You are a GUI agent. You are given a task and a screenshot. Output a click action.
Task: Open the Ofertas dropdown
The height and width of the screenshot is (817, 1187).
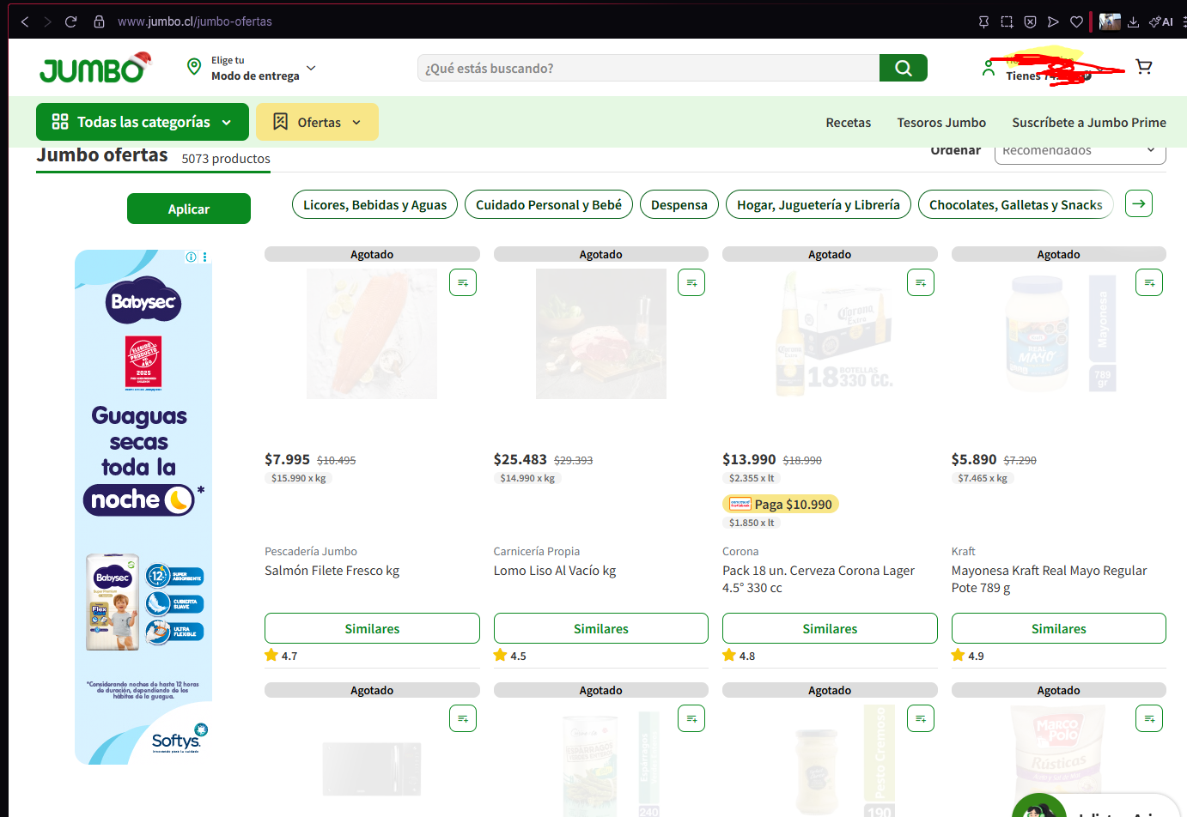[x=317, y=122]
